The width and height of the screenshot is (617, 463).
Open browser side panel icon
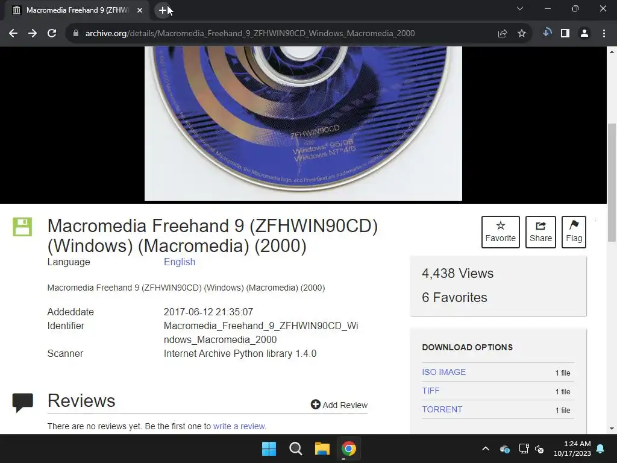[x=565, y=34]
